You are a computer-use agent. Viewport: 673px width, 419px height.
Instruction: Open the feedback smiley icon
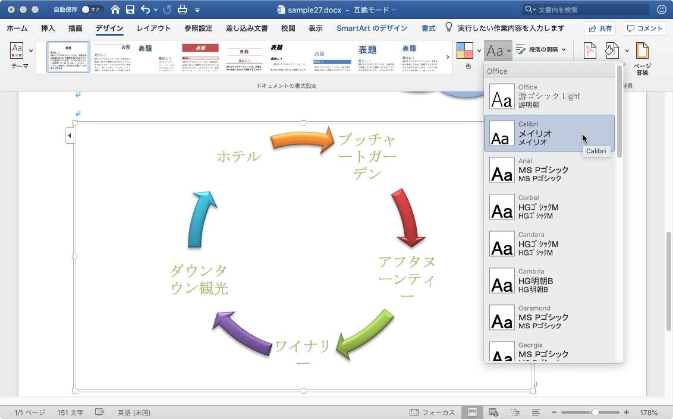point(662,10)
